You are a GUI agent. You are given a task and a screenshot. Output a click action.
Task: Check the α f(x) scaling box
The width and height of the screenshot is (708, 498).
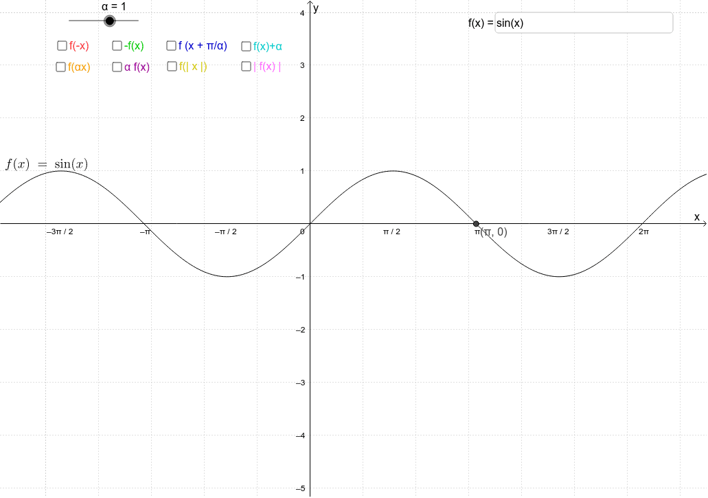click(x=117, y=67)
